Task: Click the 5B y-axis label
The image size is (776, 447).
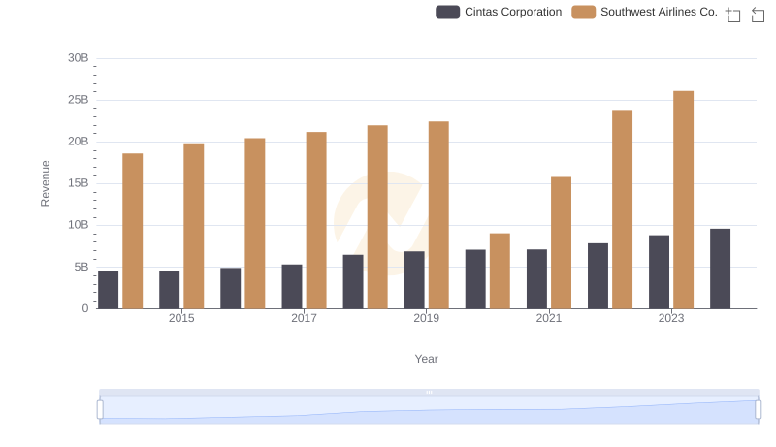Action: coord(81,267)
